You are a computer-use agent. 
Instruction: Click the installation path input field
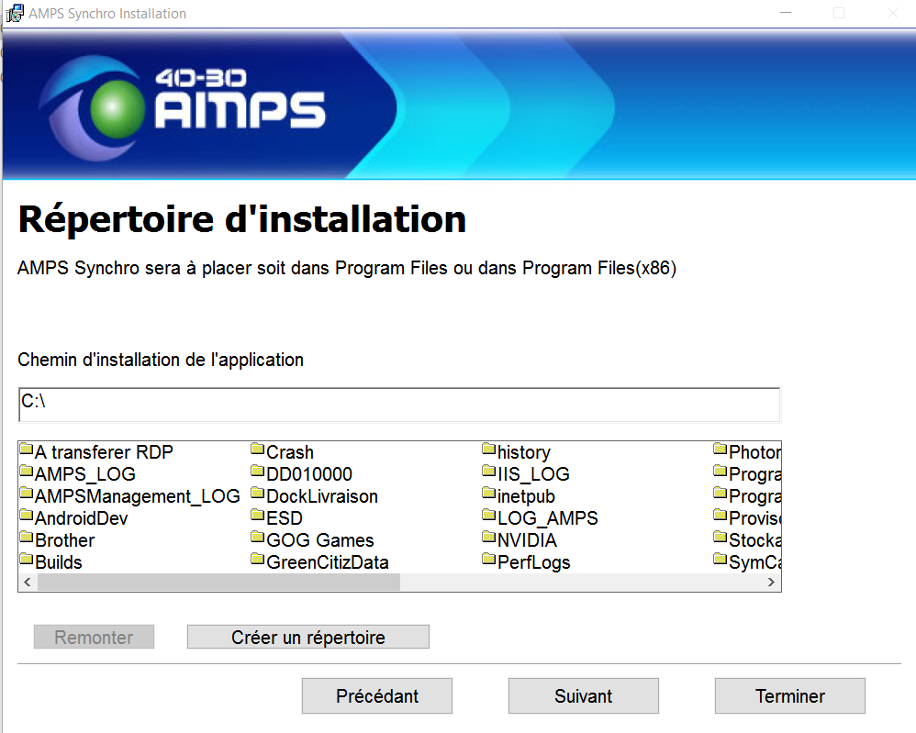[x=398, y=405]
